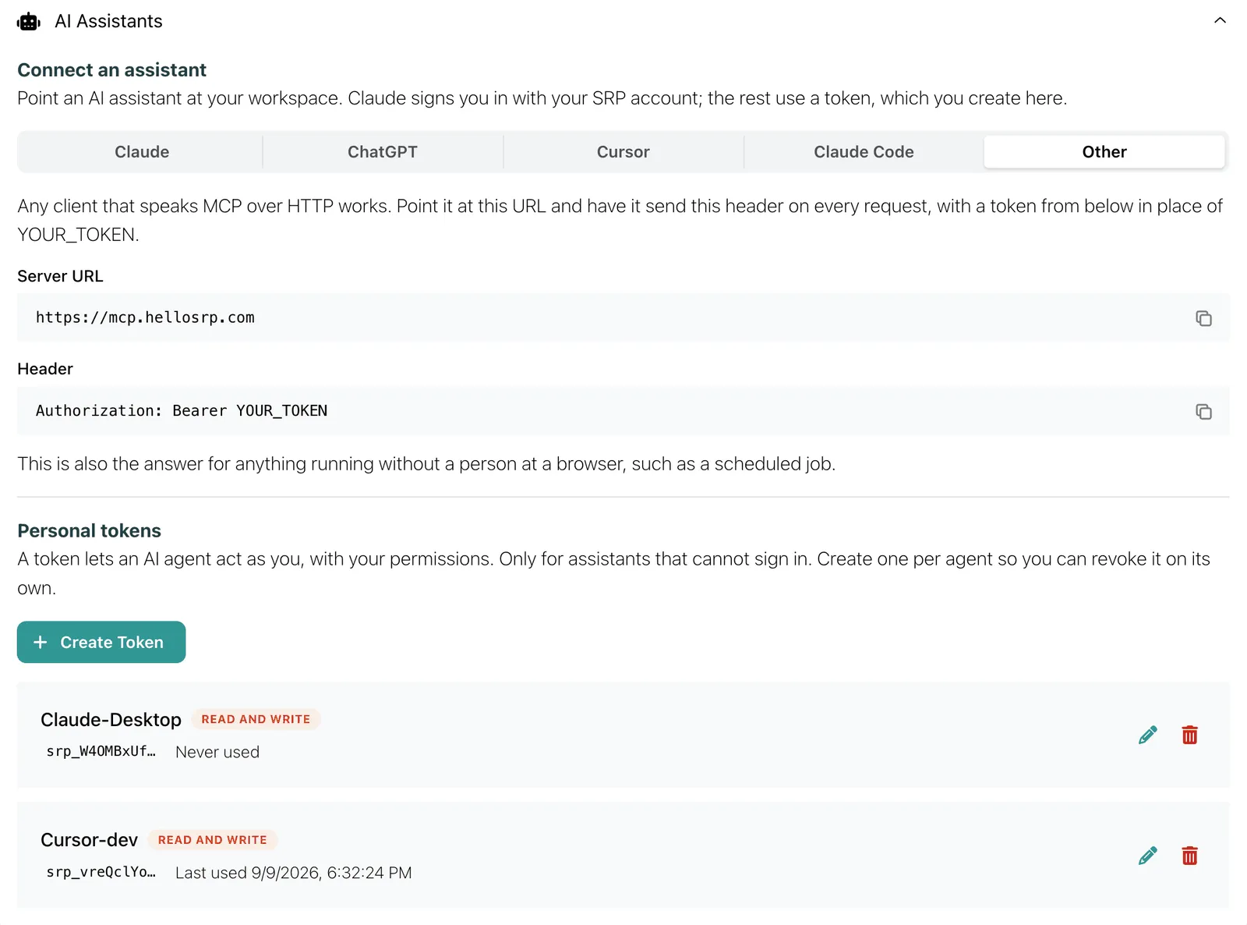1247x925 pixels.
Task: Switch to the ChatGPT tab
Action: (383, 152)
